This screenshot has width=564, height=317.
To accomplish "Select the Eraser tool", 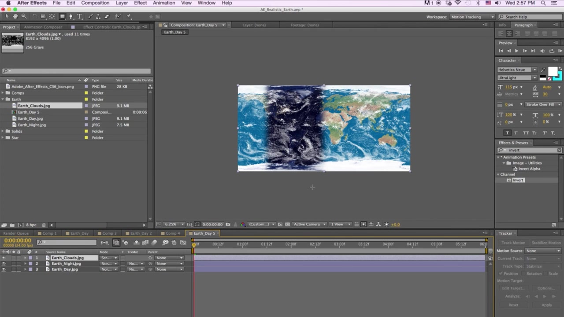I will pos(107,16).
